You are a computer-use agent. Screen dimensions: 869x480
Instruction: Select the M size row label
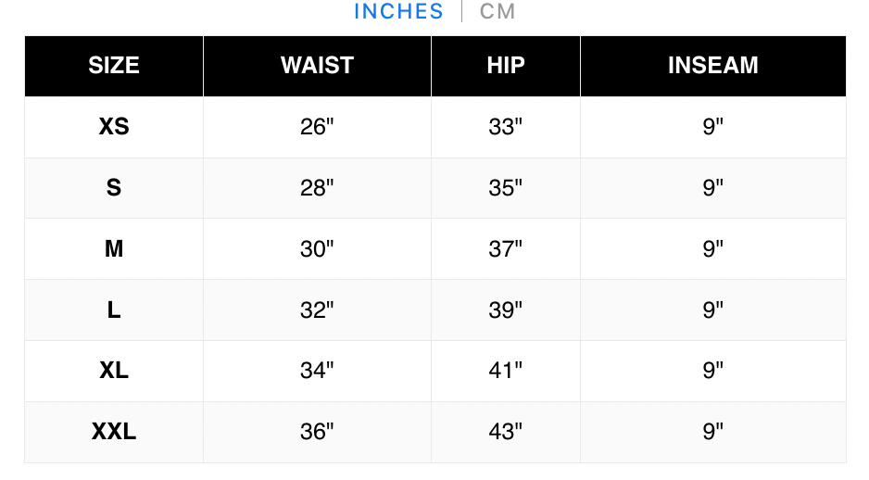[x=114, y=248]
